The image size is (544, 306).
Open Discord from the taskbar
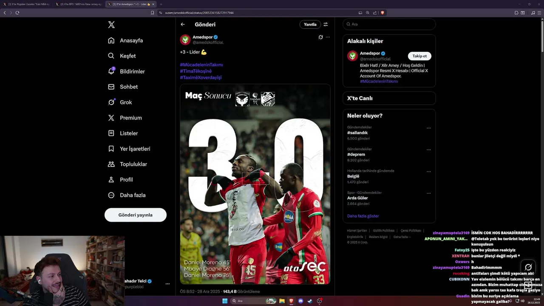(301, 301)
